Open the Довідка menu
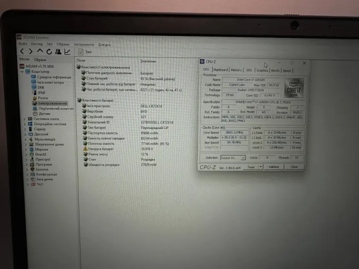This screenshot has height=269, width=359. [104, 45]
